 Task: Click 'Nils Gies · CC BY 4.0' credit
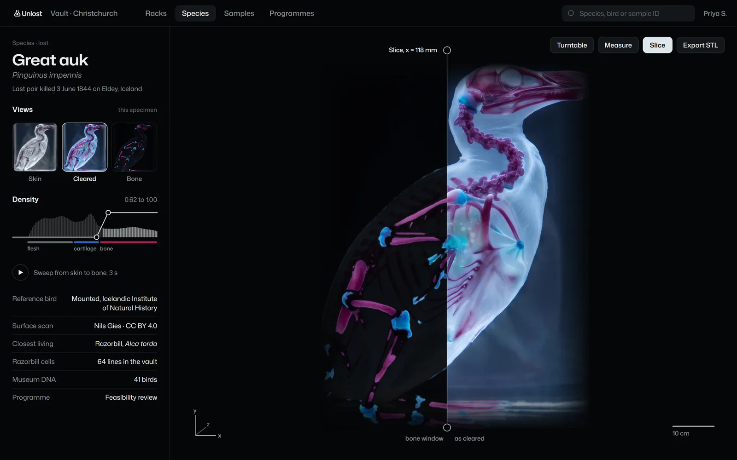(x=126, y=326)
